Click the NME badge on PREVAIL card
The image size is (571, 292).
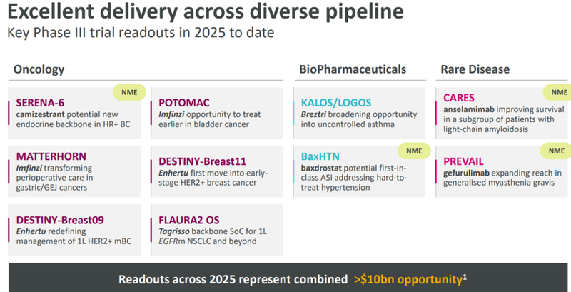click(x=556, y=151)
